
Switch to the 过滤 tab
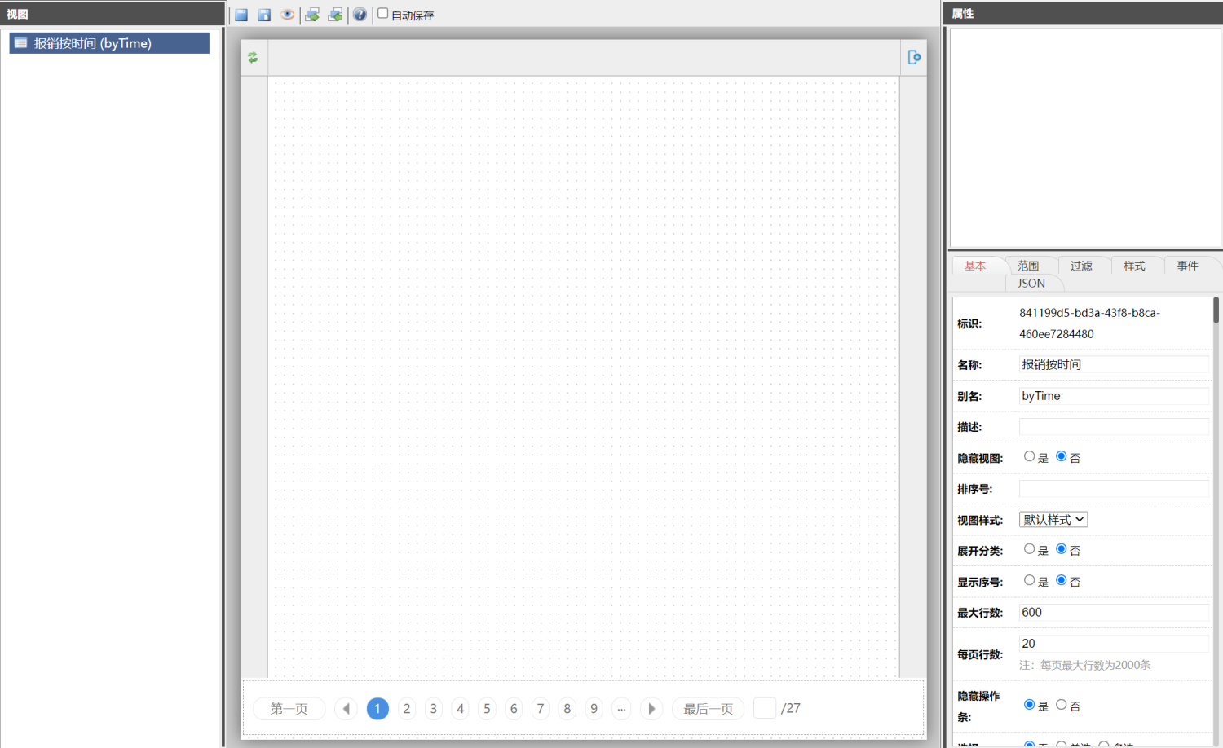1081,266
